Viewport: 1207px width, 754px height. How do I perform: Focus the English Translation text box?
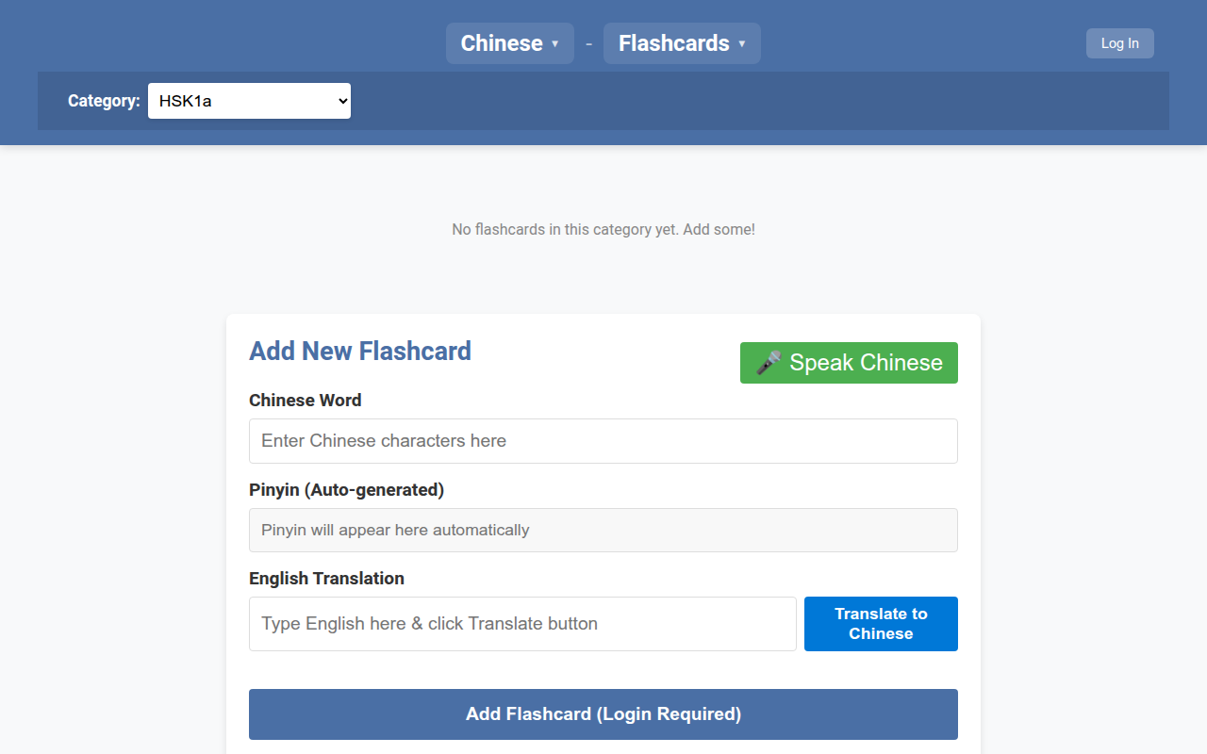pos(522,624)
